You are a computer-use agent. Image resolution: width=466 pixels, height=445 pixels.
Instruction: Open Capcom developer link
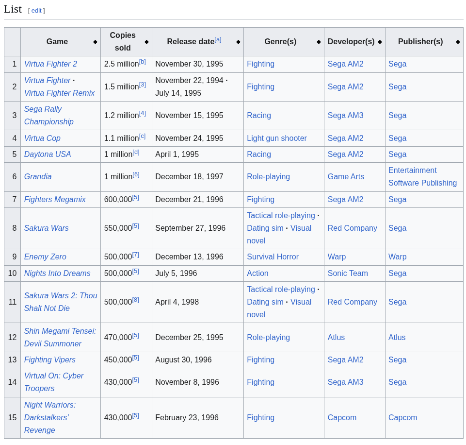point(342,418)
